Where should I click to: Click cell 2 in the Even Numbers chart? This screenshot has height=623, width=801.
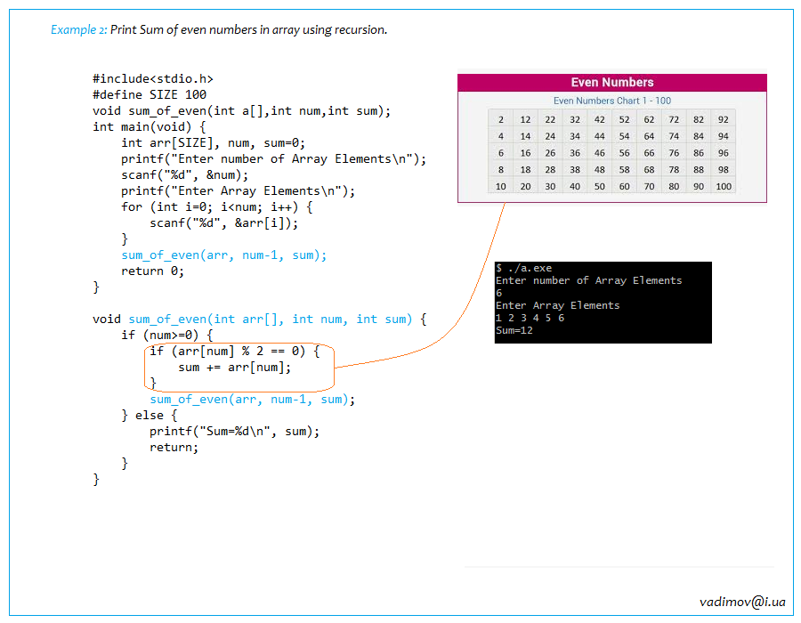click(500, 119)
